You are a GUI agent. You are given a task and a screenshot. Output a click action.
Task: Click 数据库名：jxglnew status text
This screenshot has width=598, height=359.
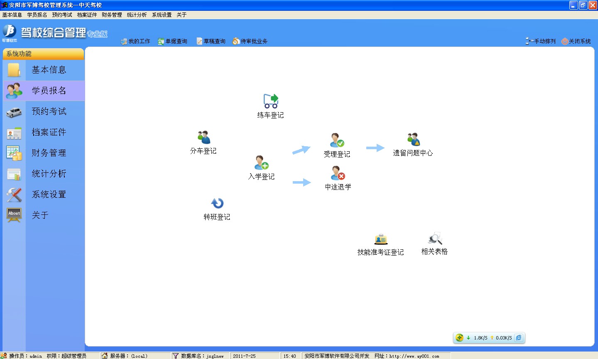pos(202,356)
